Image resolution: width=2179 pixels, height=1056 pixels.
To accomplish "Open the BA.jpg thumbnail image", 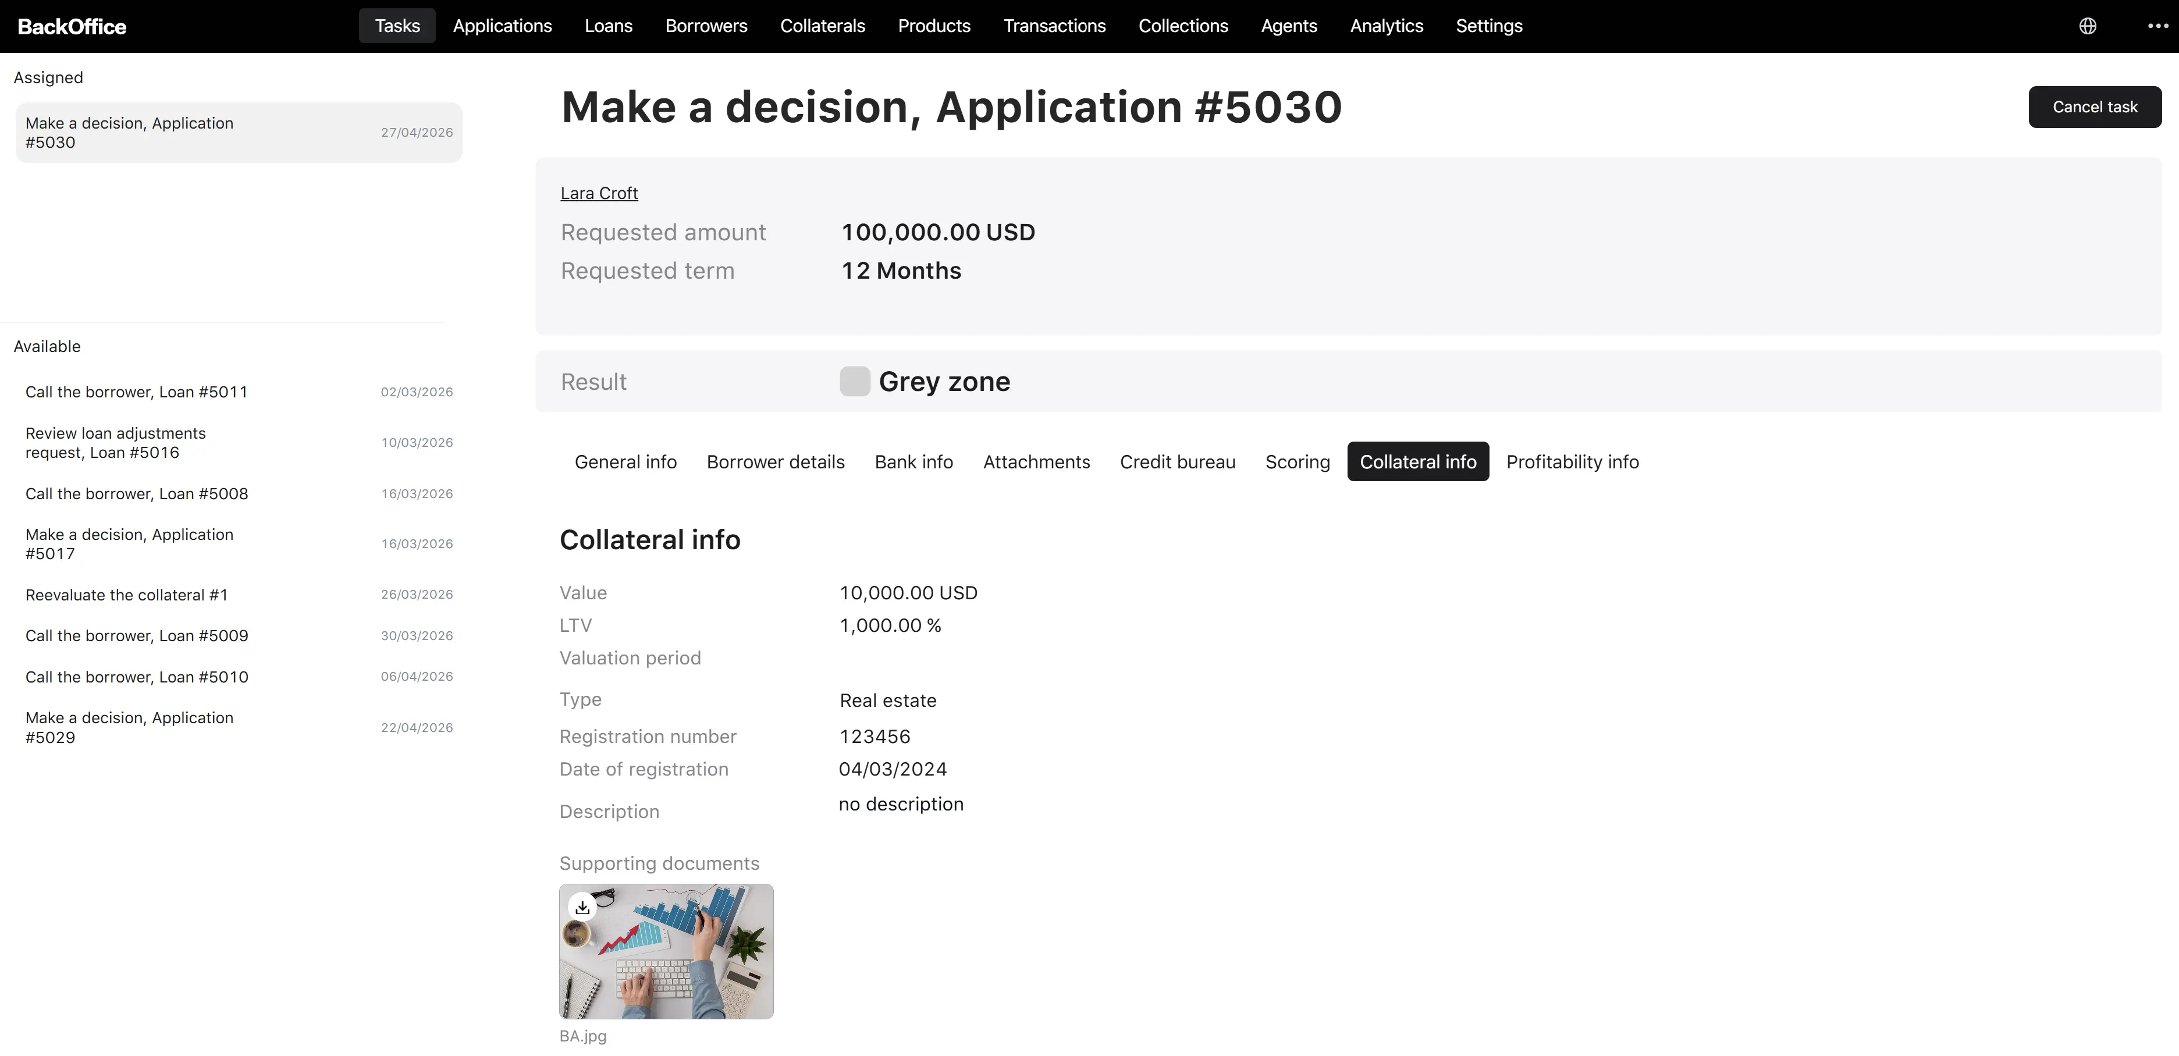I will point(666,951).
